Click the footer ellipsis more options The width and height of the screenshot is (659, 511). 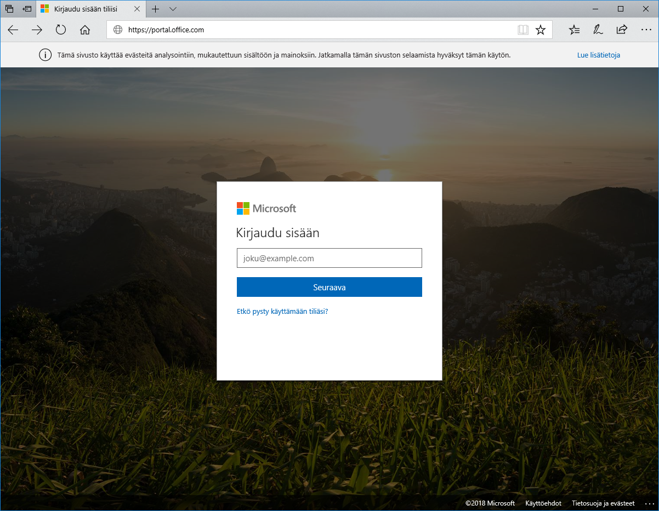(x=651, y=503)
